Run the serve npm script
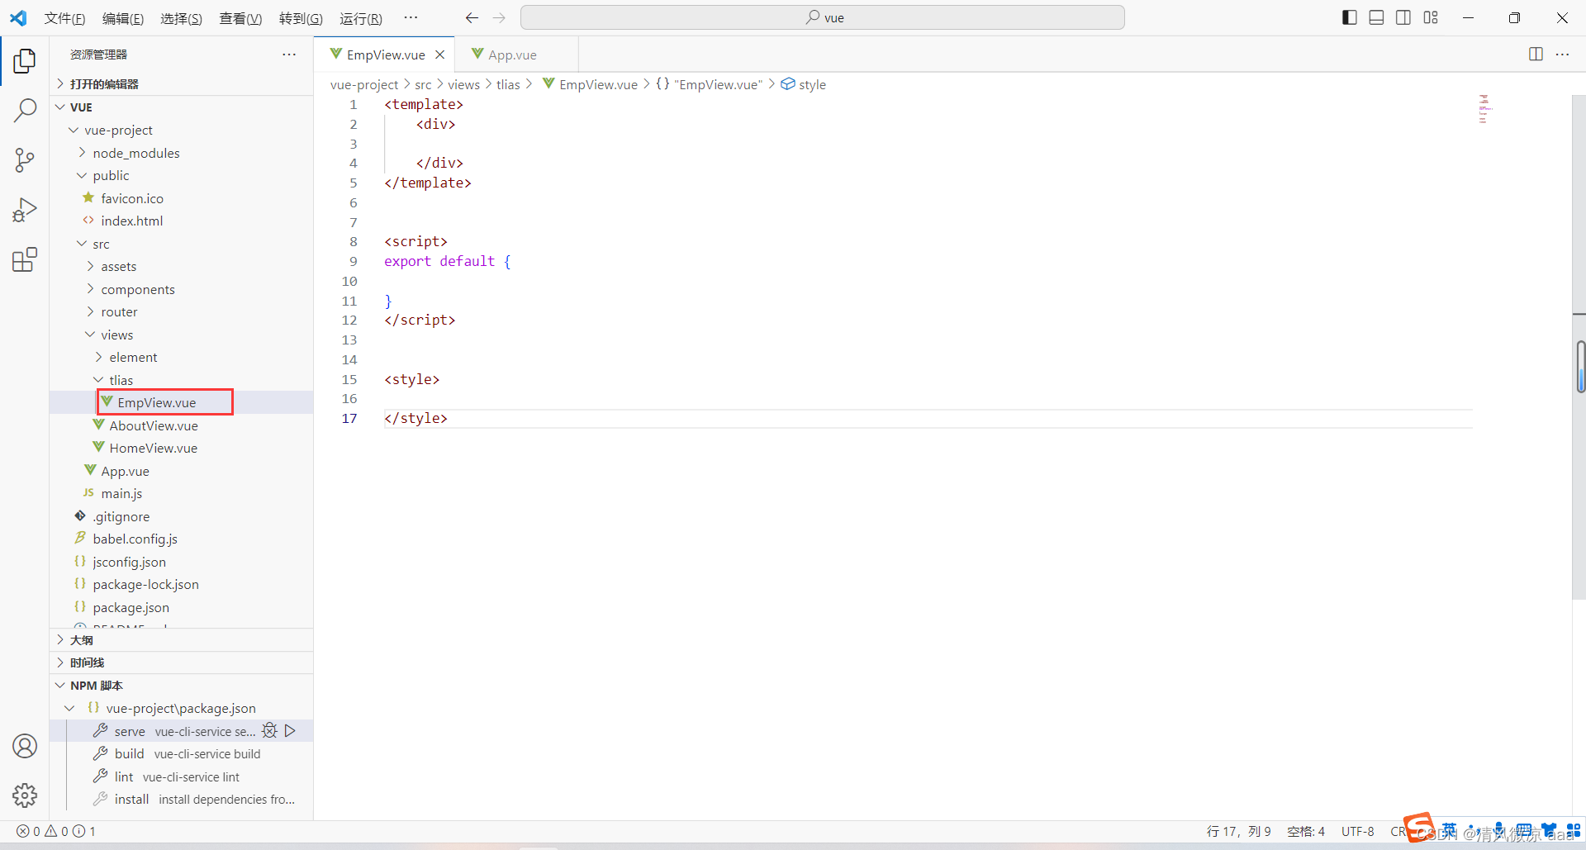Viewport: 1586px width, 850px height. pyautogui.click(x=291, y=730)
